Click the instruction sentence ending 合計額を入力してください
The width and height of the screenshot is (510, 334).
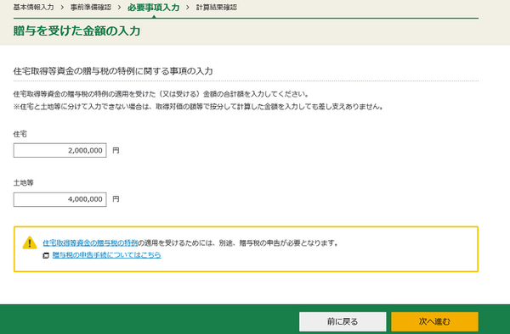161,94
